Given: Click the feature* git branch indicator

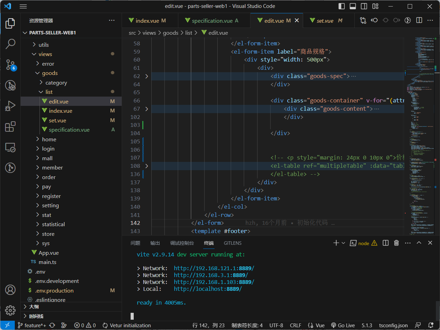Looking at the screenshot, I should (32, 326).
